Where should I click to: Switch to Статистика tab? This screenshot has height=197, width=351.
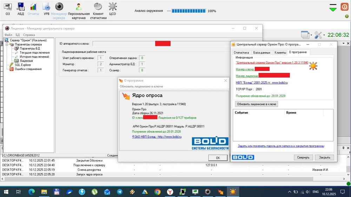coord(241,53)
